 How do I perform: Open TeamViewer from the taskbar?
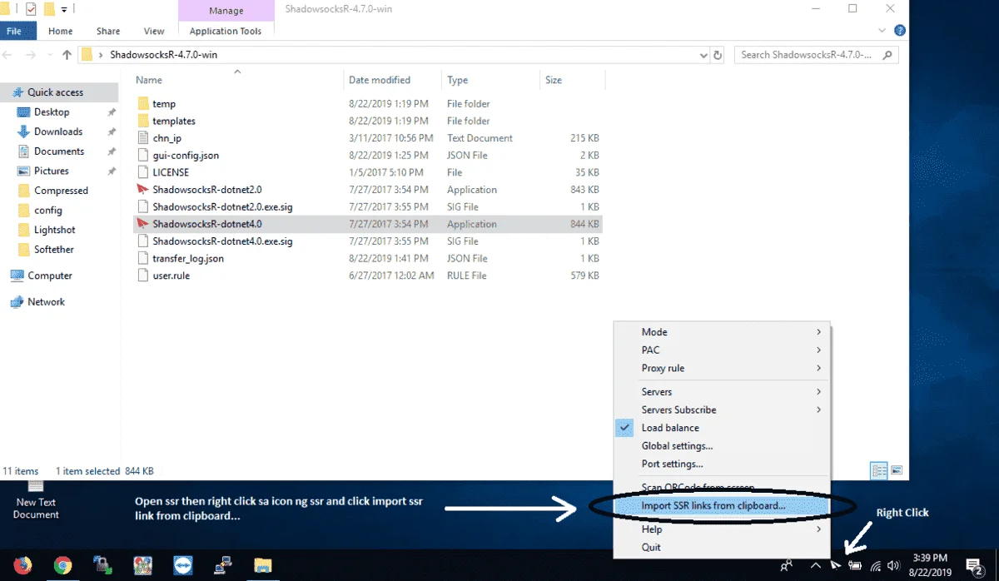183,565
